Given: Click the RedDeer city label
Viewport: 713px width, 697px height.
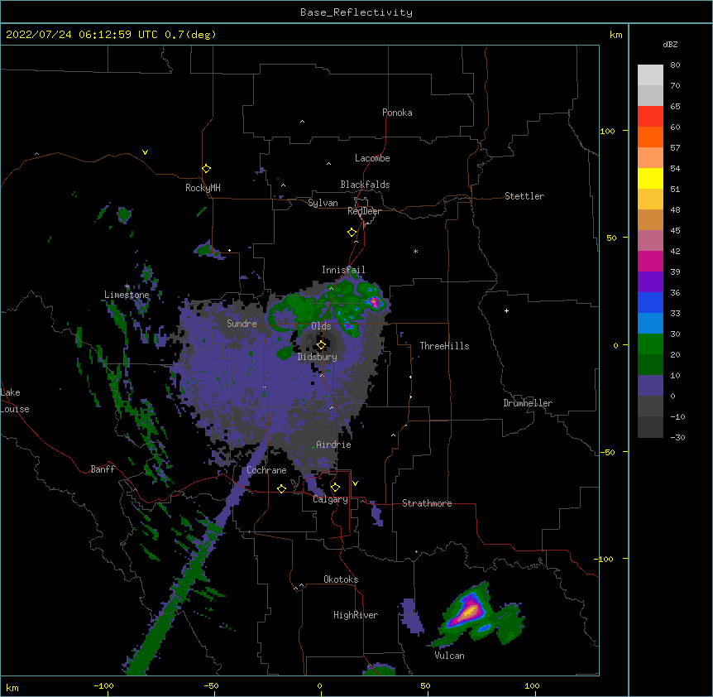Looking at the screenshot, I should point(364,211).
